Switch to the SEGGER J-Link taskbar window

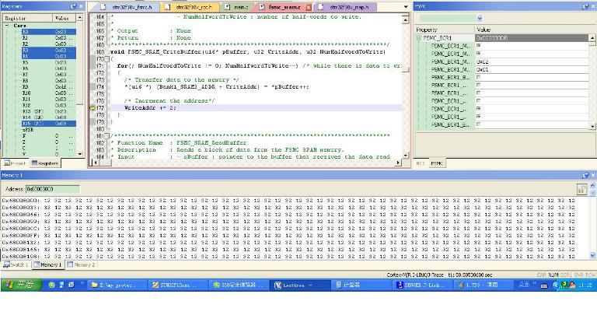point(423,285)
